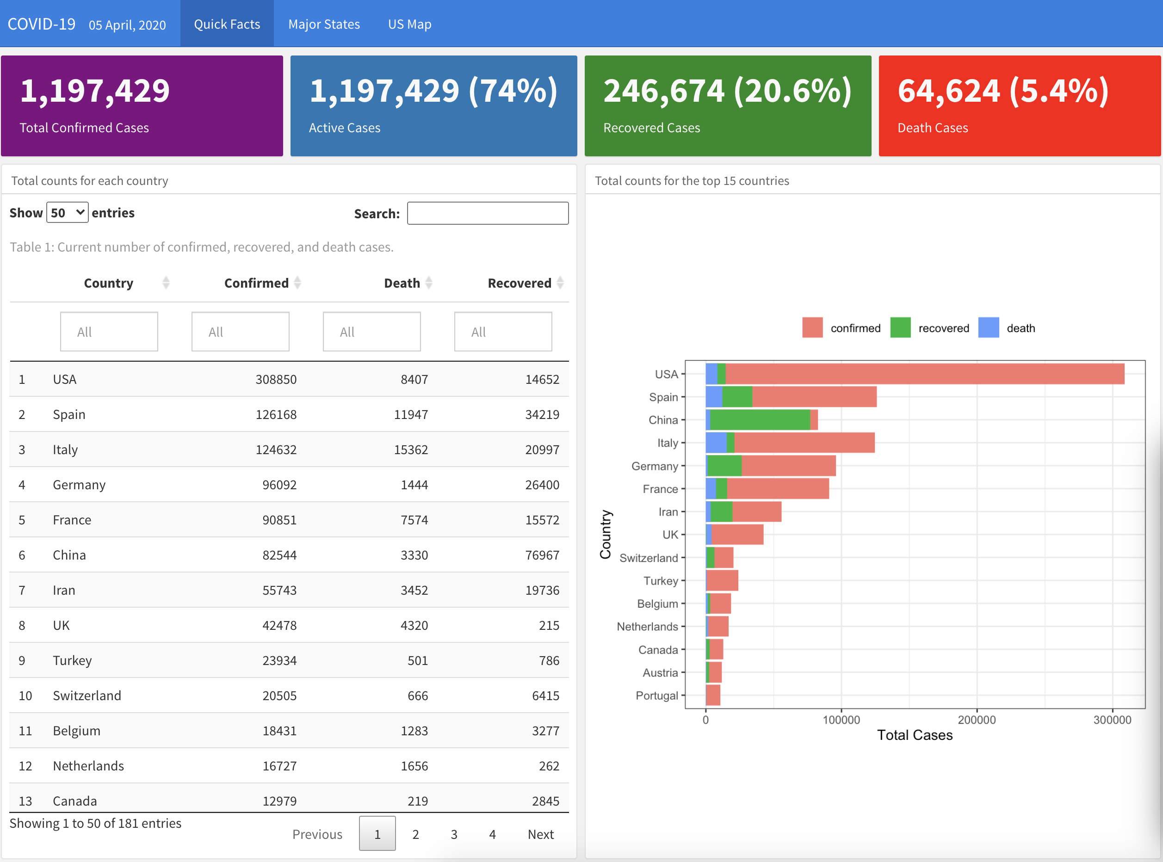Sort table by Recovered column arrows
The image size is (1163, 862).
(x=560, y=283)
